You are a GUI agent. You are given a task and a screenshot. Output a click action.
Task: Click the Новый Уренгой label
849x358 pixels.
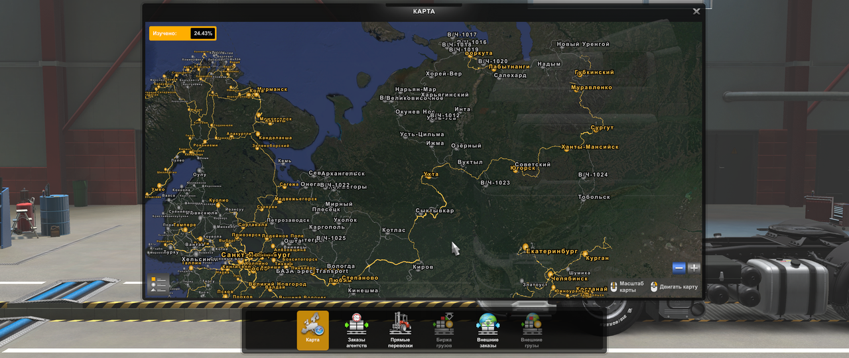pyautogui.click(x=583, y=44)
